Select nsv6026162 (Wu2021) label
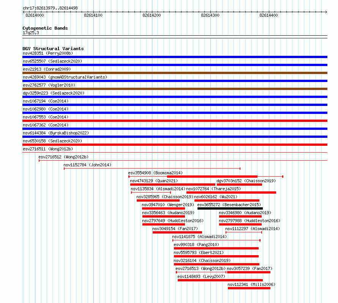The width and height of the screenshot is (338, 303). tap(216, 197)
